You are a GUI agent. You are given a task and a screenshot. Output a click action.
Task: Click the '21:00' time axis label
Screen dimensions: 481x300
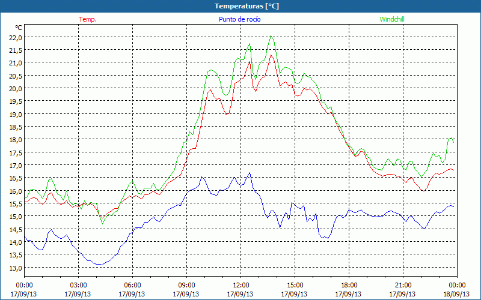coord(403,286)
